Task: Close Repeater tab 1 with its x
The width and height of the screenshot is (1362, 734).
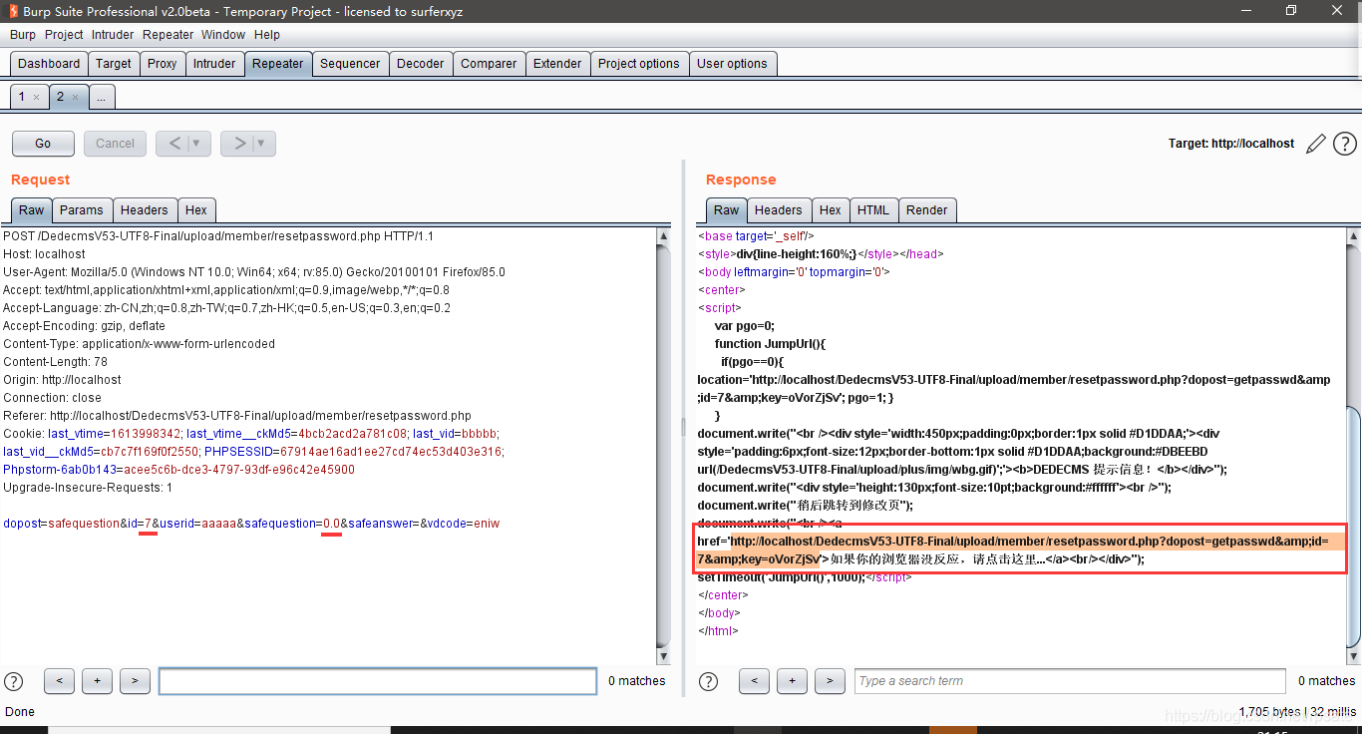Action: (x=36, y=97)
